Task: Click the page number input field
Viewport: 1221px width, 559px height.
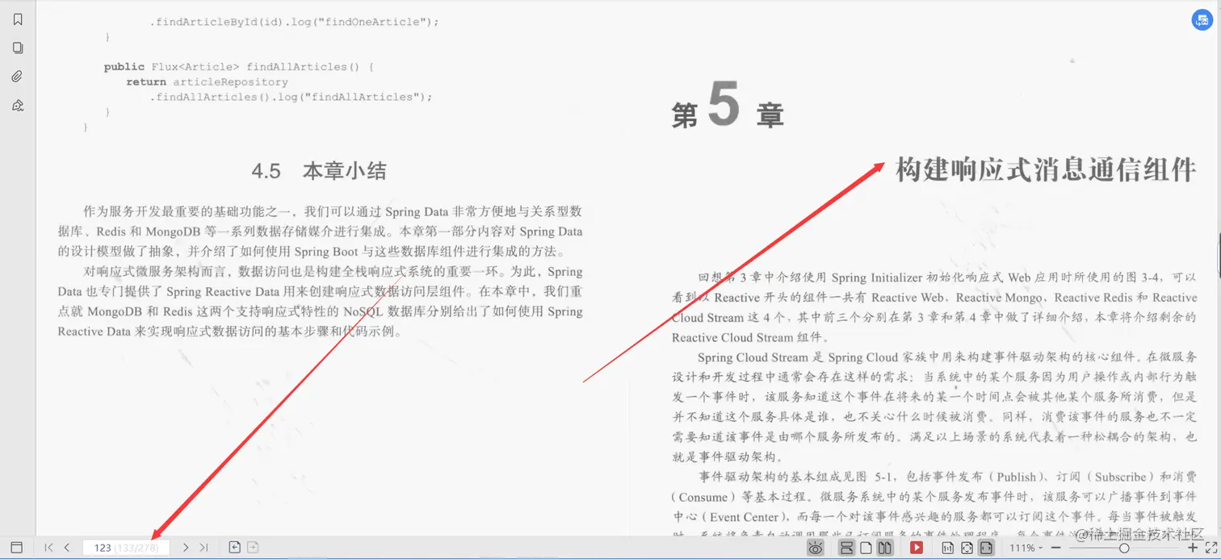Action: coord(125,547)
